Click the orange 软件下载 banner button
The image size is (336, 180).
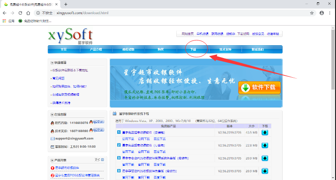[x=259, y=88]
